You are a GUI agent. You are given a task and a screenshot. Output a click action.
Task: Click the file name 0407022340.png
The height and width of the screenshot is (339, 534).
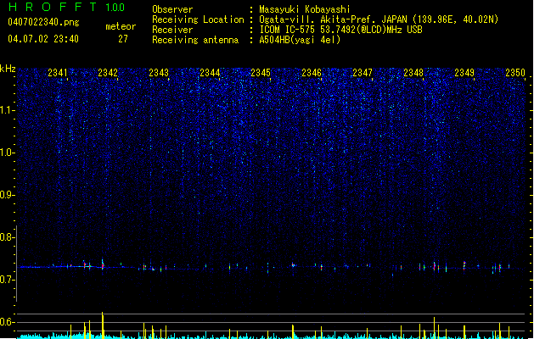pyautogui.click(x=43, y=22)
